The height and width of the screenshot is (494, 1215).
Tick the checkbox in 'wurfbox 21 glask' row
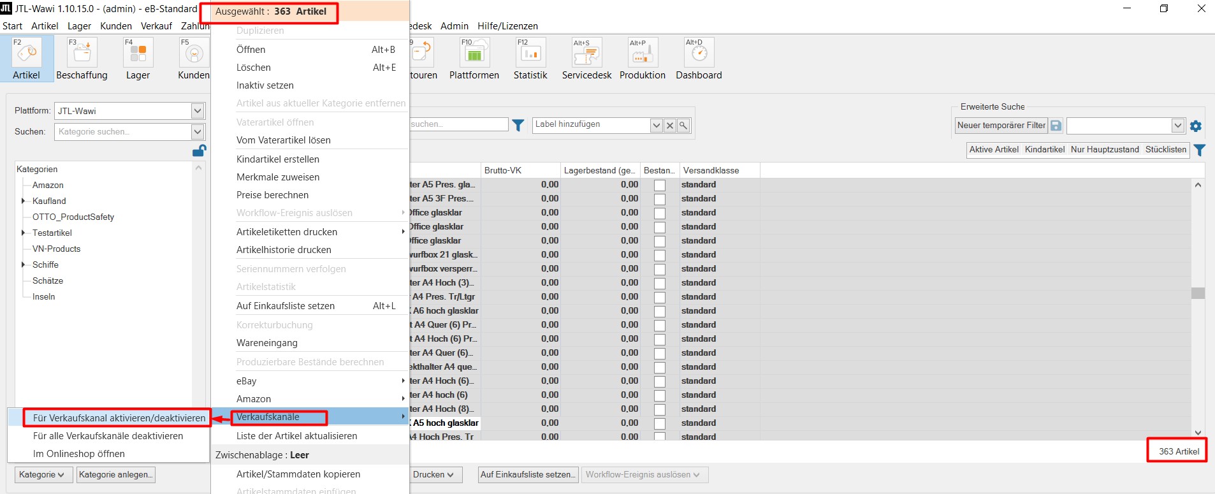point(660,255)
